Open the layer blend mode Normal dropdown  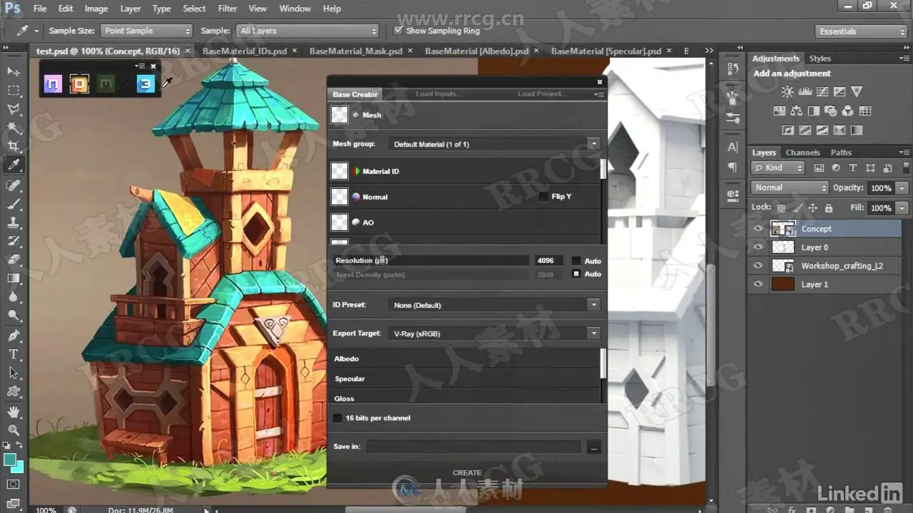(x=789, y=188)
